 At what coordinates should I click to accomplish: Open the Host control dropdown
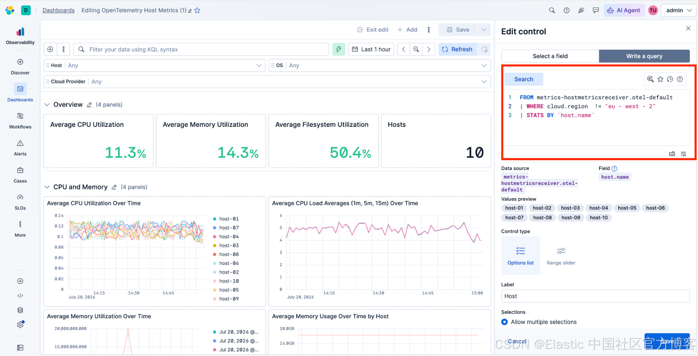point(154,65)
